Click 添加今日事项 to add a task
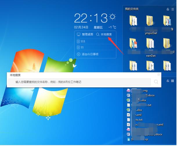This screenshot has height=146, width=177. click(88, 54)
